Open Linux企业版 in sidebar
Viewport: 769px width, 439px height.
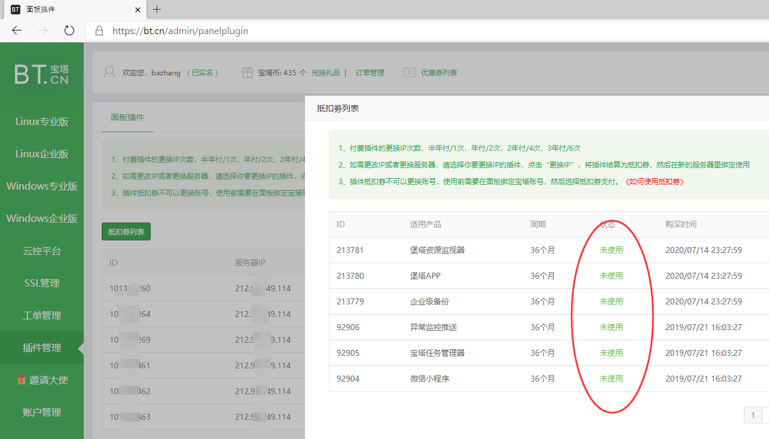coord(42,154)
